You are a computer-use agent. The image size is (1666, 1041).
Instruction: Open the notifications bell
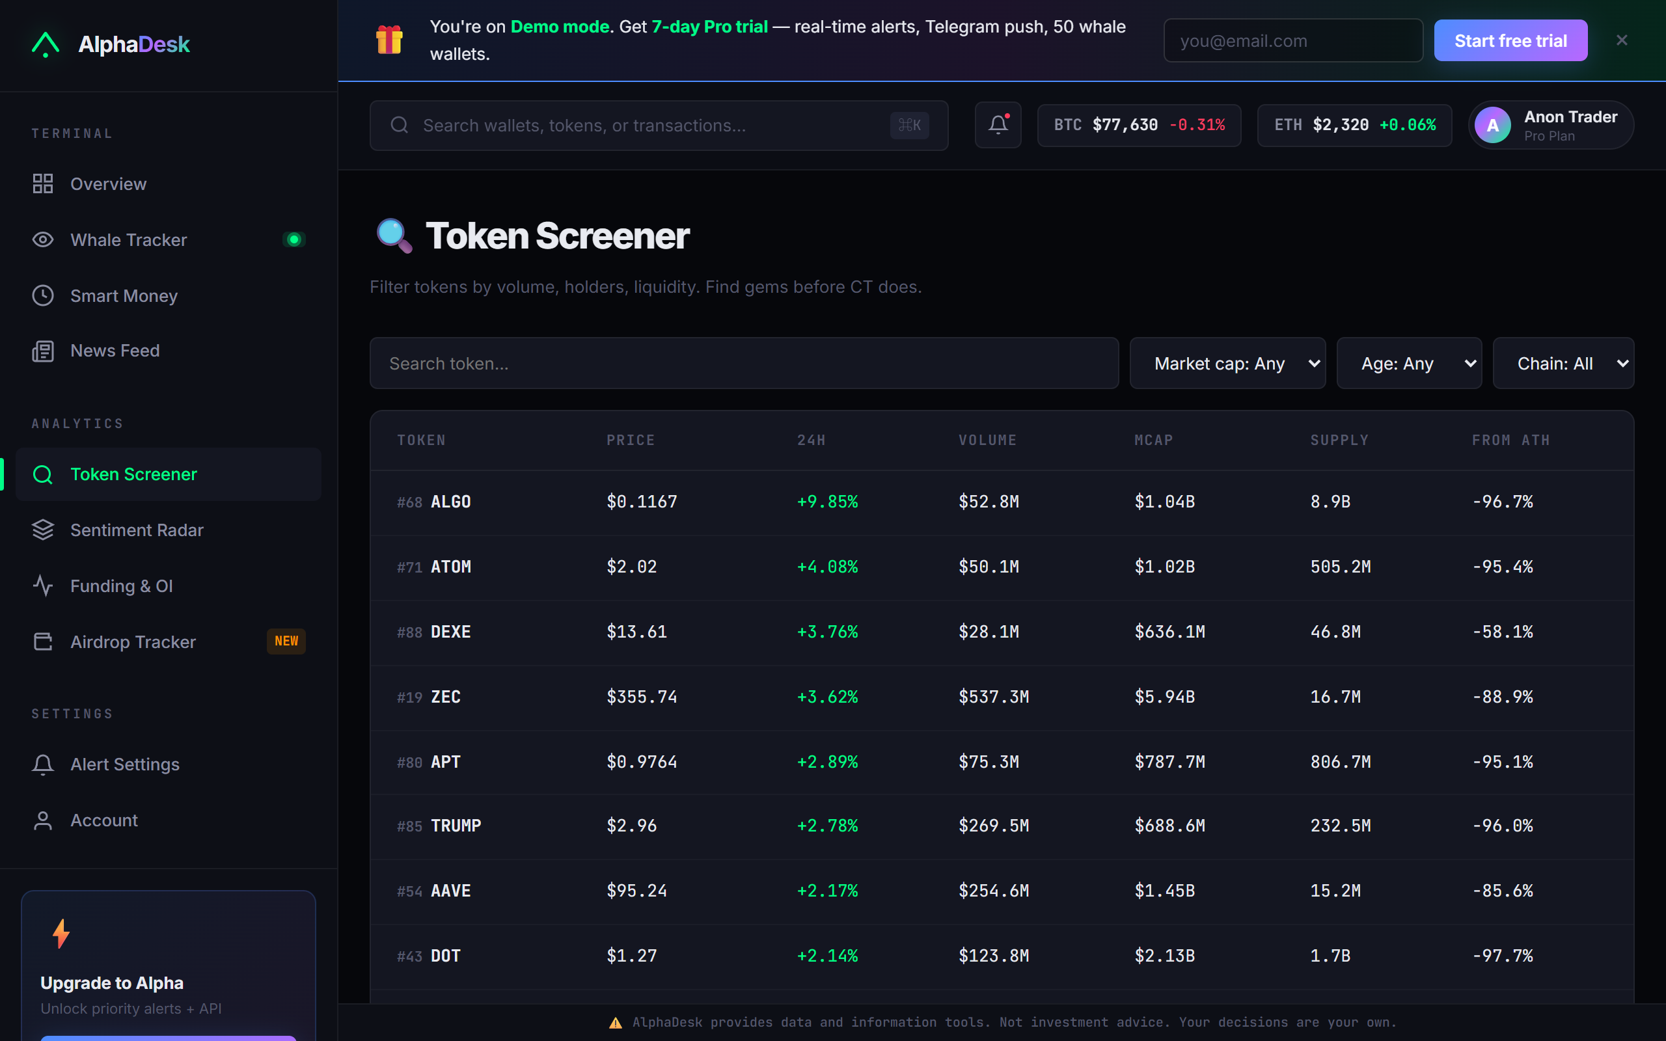pos(998,125)
